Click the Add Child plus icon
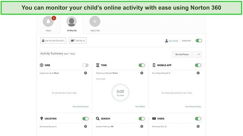The width and height of the screenshot is (243, 136). [x=95, y=21]
